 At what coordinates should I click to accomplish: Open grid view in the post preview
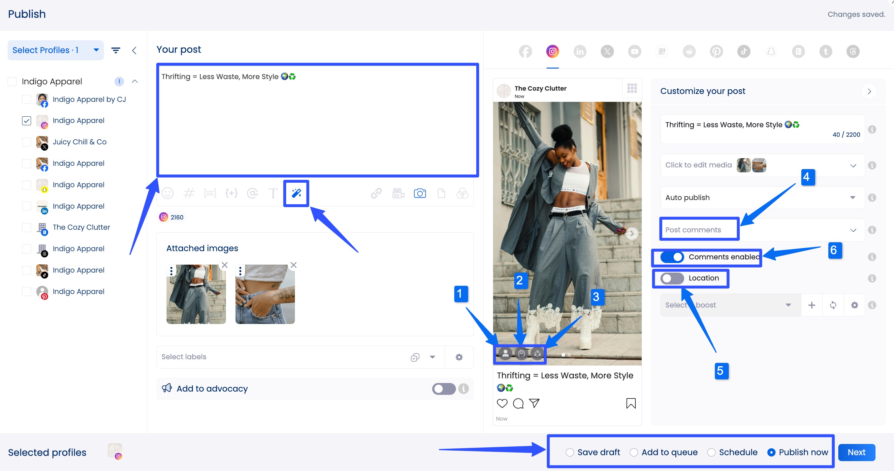[x=632, y=88]
